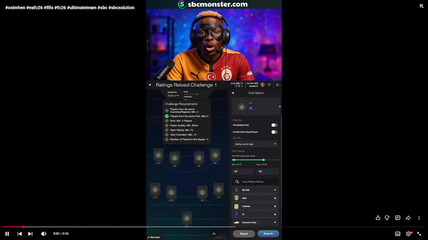Click the Max OVR field showing 82

pos(267,171)
